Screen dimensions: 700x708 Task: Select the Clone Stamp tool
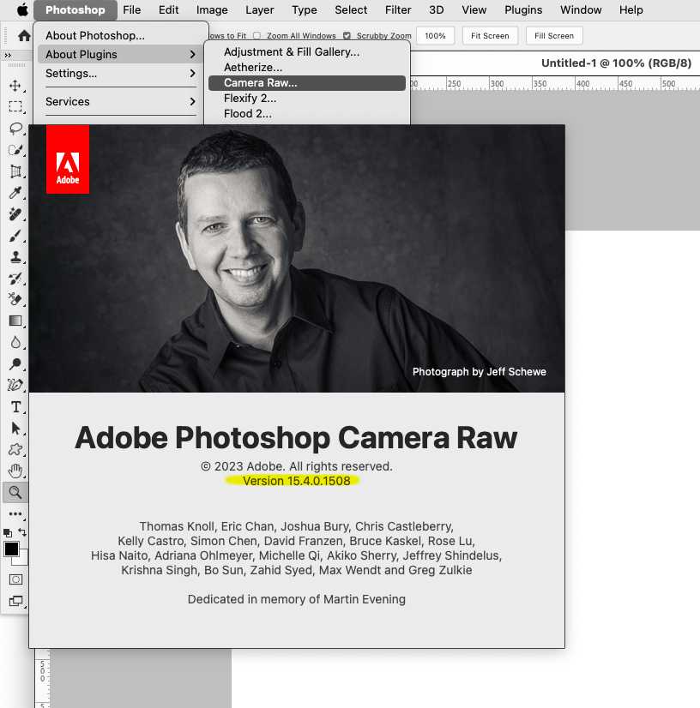(15, 257)
